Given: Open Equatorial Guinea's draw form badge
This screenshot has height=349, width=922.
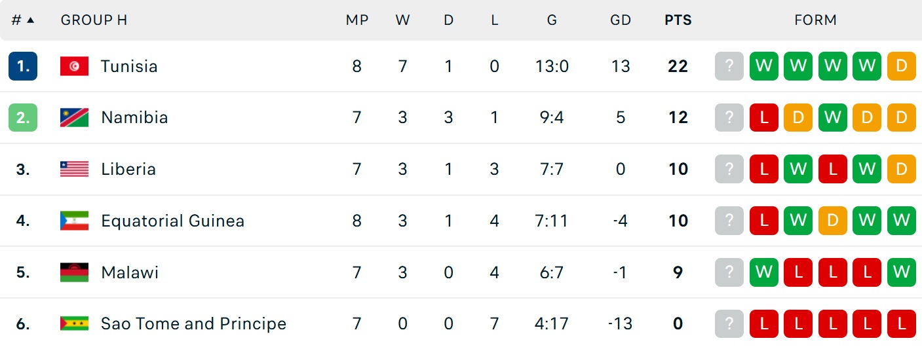Looking at the screenshot, I should coord(833,221).
